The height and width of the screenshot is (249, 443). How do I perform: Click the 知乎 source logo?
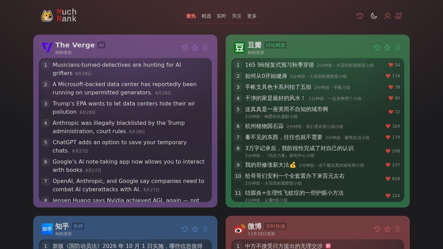47,229
